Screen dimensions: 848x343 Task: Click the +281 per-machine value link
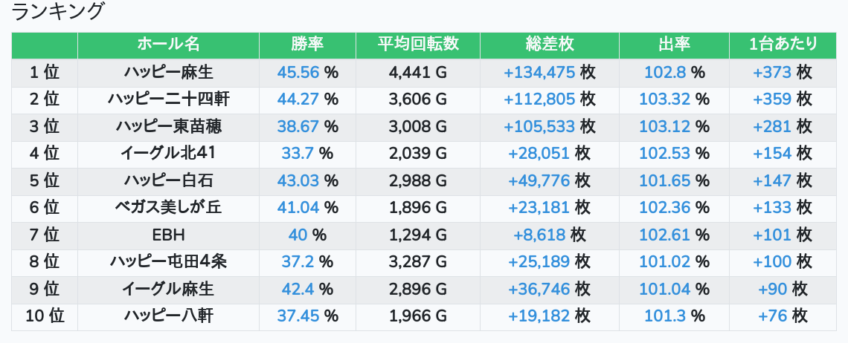(x=771, y=126)
